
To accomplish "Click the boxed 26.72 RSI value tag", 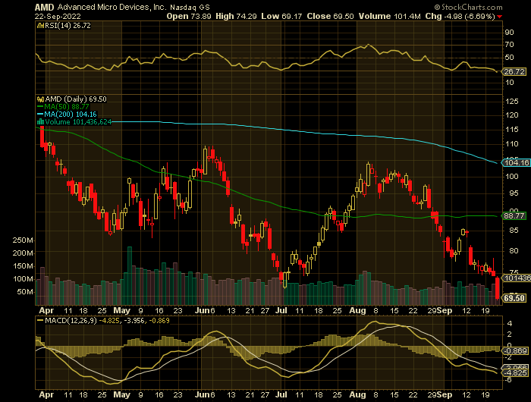I will (x=514, y=72).
